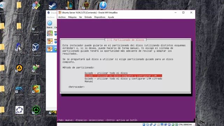This screenshot has height=126, width=224.
Task: Click the CPU virtualization status icon
Action: point(169,125)
